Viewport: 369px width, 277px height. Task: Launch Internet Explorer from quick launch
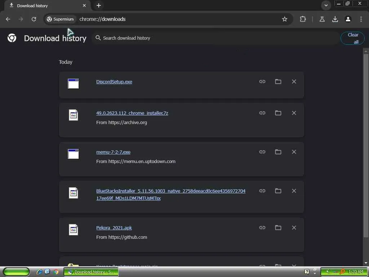39,272
